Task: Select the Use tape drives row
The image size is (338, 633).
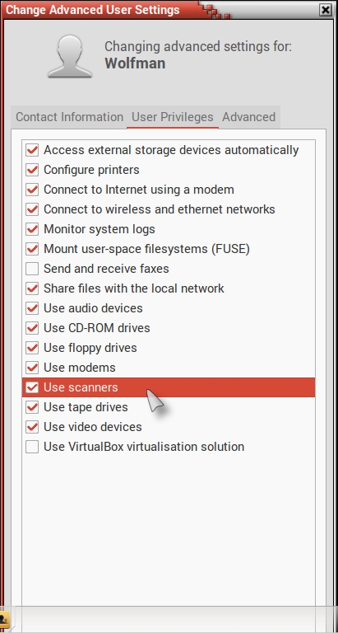Action: tap(169, 407)
